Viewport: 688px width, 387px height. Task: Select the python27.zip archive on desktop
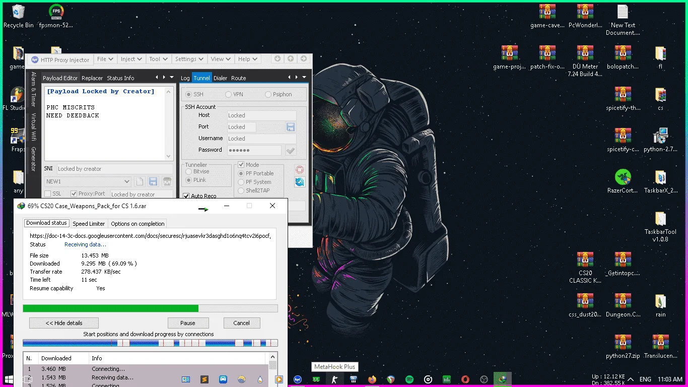pyautogui.click(x=623, y=347)
